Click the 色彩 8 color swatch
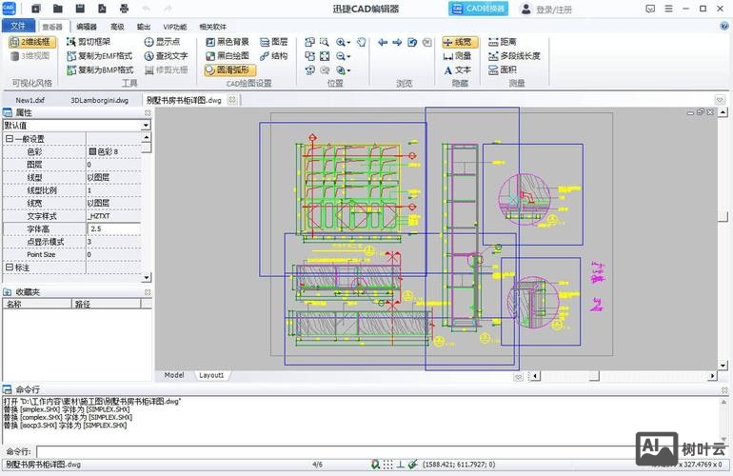The image size is (733, 476). coord(92,151)
